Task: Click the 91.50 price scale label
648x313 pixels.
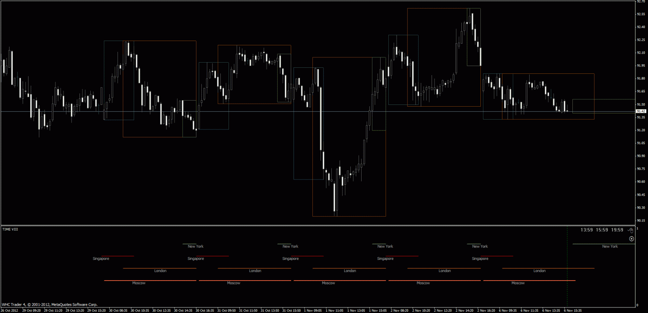Action: tap(642, 104)
